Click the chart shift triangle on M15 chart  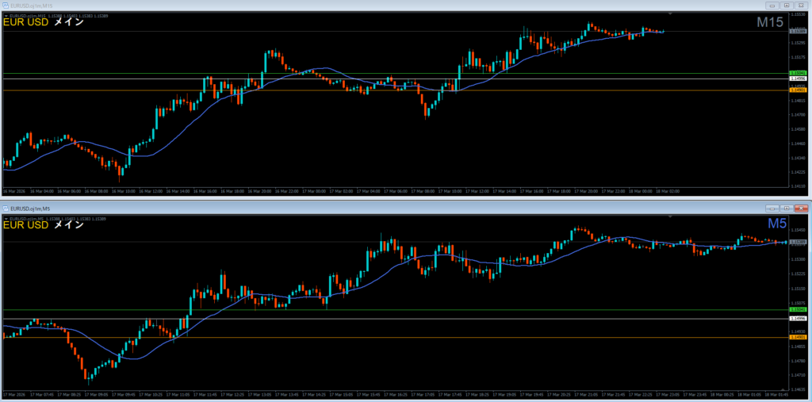(x=670, y=14)
